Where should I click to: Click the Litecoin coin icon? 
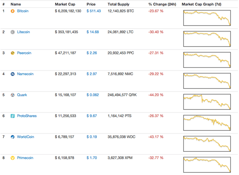click(x=13, y=32)
